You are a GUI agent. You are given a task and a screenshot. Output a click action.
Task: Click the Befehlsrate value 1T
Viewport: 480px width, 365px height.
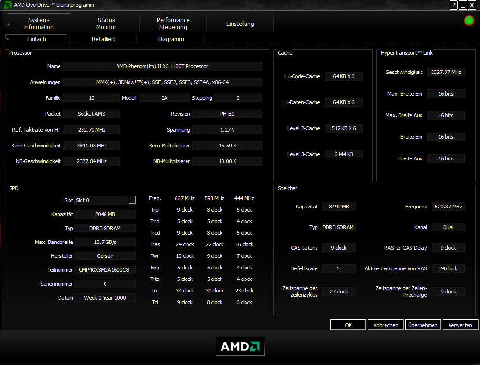[339, 268]
